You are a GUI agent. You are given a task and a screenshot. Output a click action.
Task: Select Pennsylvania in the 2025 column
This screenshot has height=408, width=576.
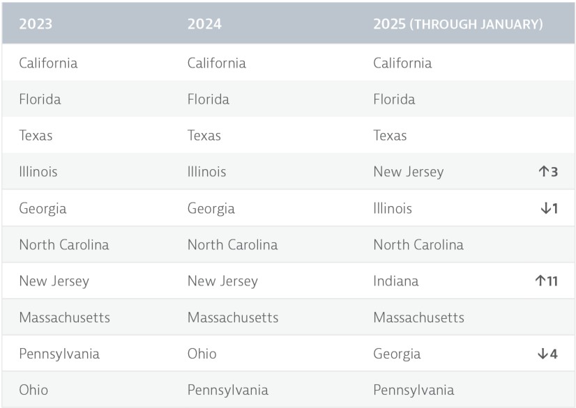tap(414, 390)
